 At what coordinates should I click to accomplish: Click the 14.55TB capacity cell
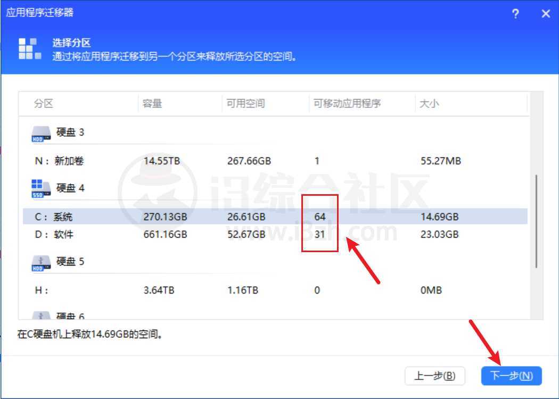tap(161, 161)
